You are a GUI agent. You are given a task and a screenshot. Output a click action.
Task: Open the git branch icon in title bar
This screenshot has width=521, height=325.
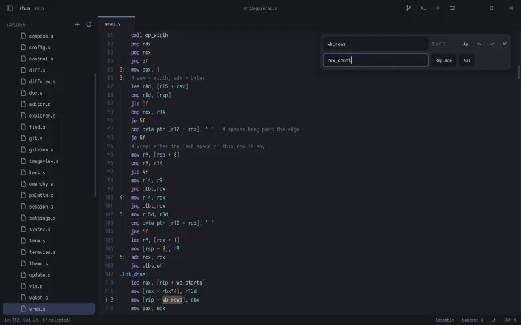408,8
